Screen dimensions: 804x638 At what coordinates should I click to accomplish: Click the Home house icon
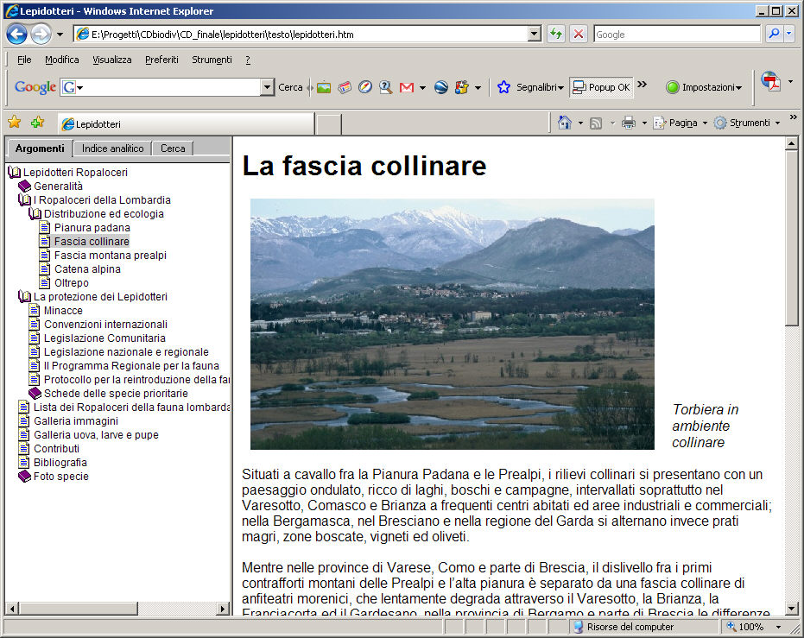point(565,123)
